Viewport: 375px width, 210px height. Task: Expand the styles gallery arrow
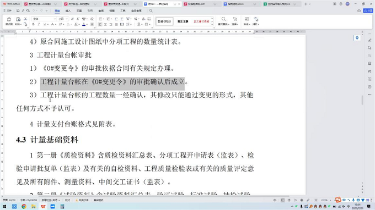pyautogui.click(x=212, y=25)
